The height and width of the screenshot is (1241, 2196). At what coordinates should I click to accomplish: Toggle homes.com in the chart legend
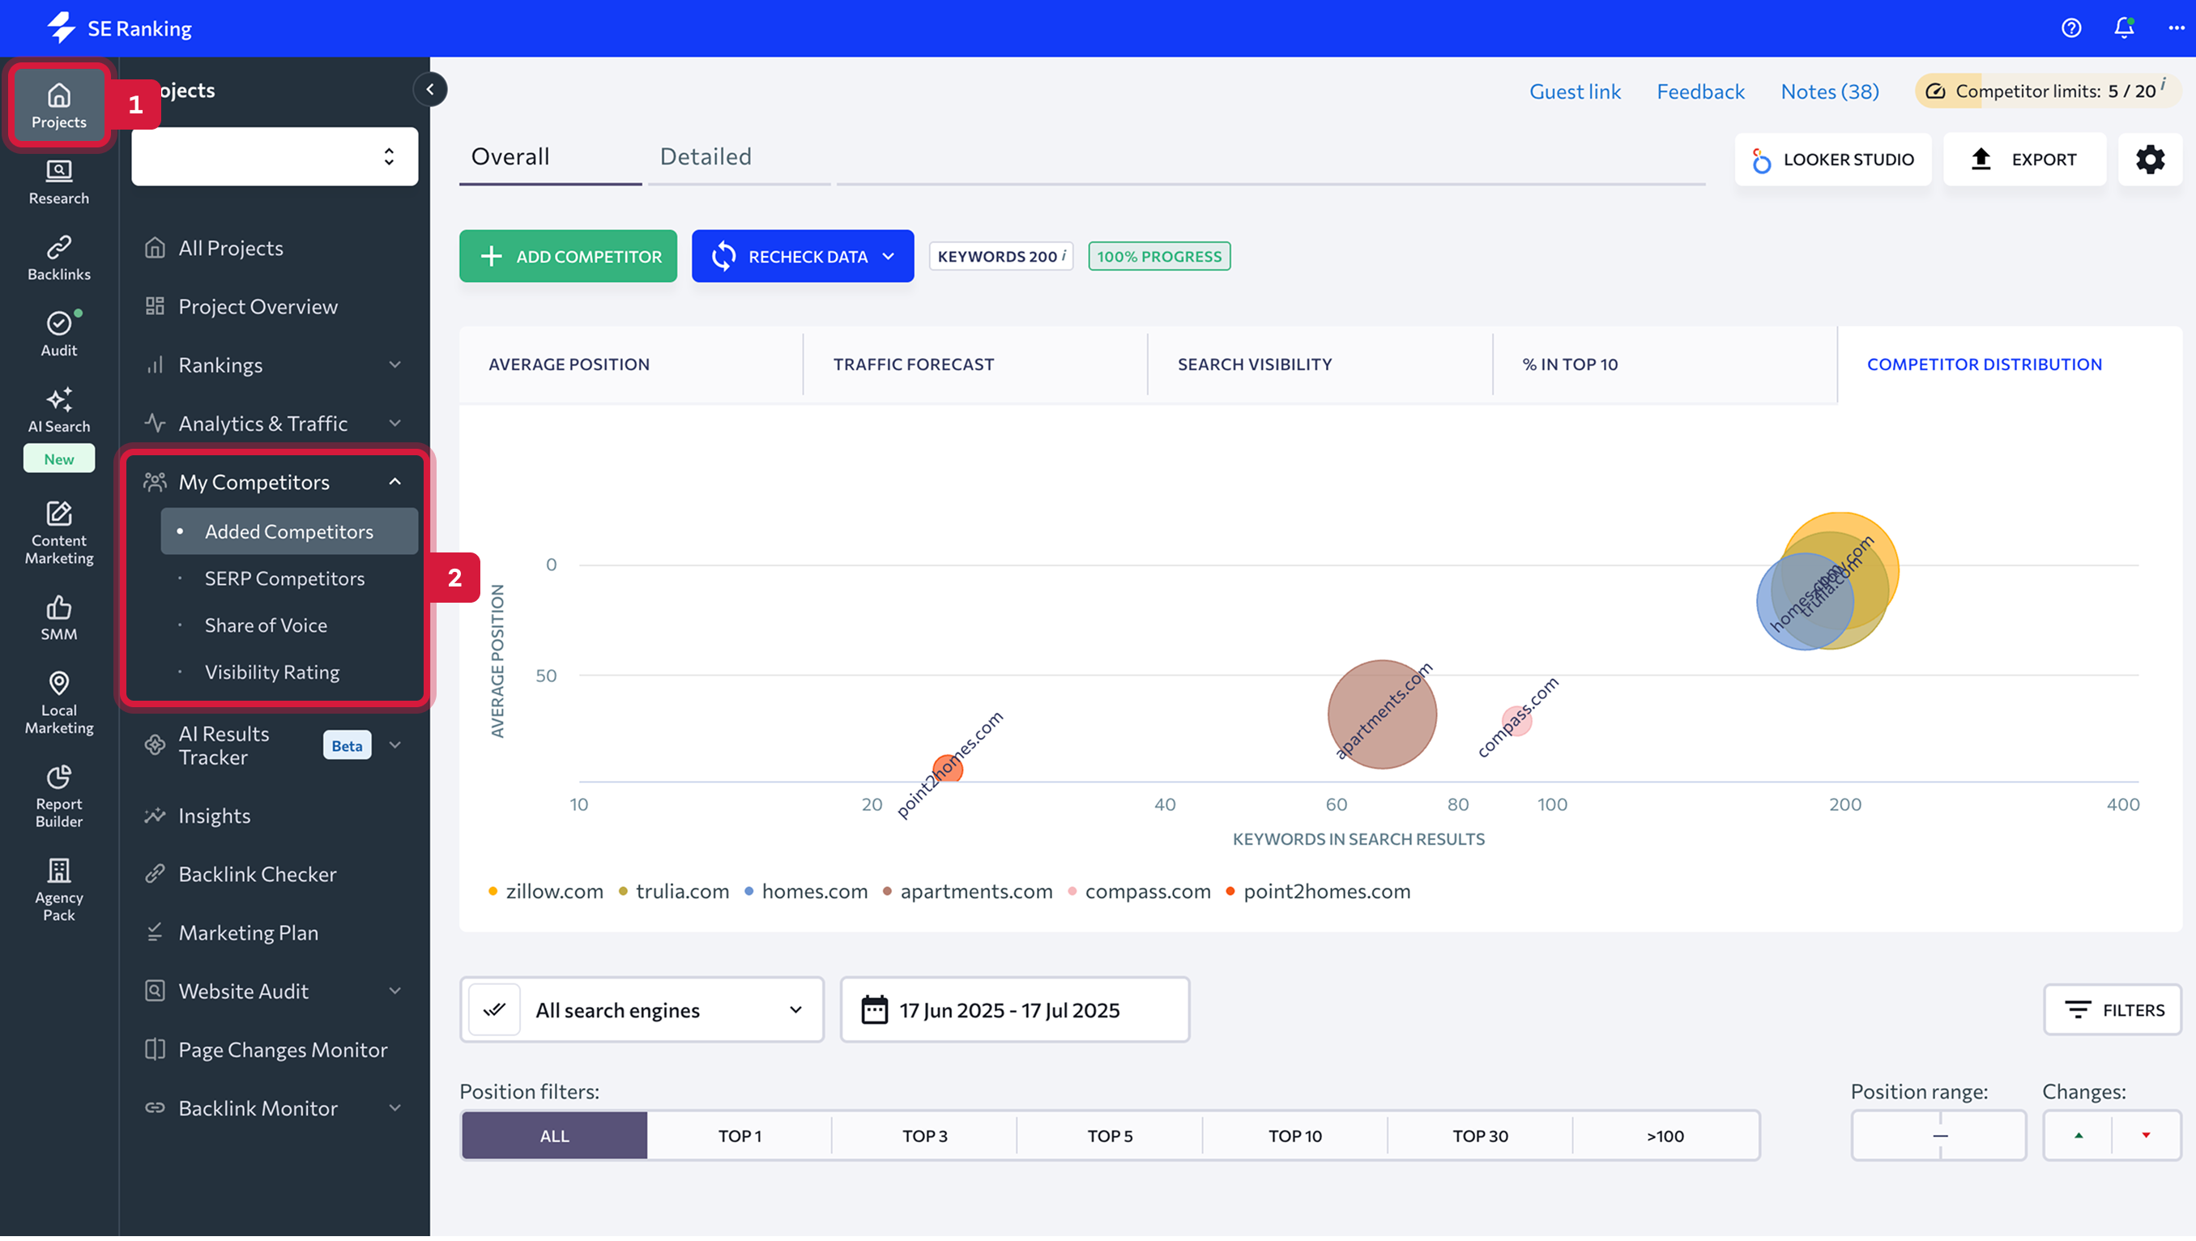pyautogui.click(x=806, y=892)
